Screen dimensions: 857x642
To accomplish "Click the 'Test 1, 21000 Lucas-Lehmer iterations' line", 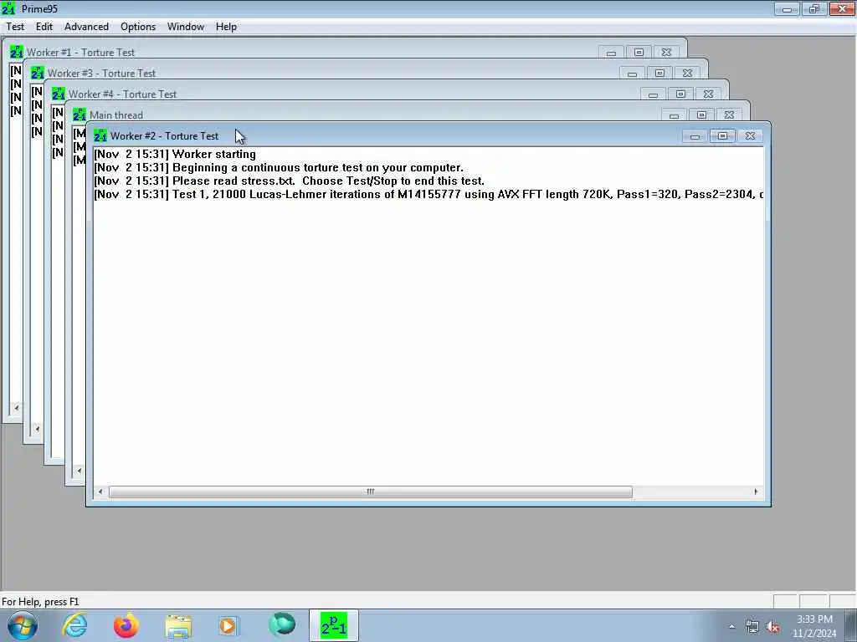I will tap(428, 194).
